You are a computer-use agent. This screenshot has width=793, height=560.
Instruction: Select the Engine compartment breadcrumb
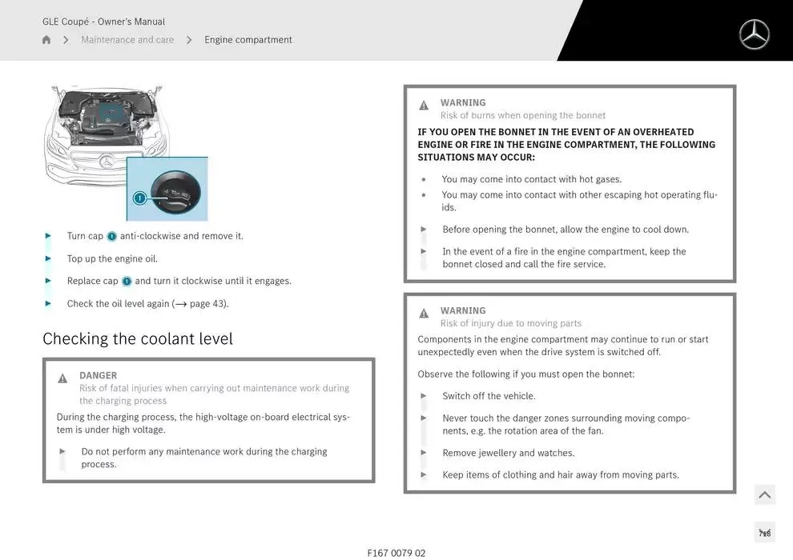point(248,40)
